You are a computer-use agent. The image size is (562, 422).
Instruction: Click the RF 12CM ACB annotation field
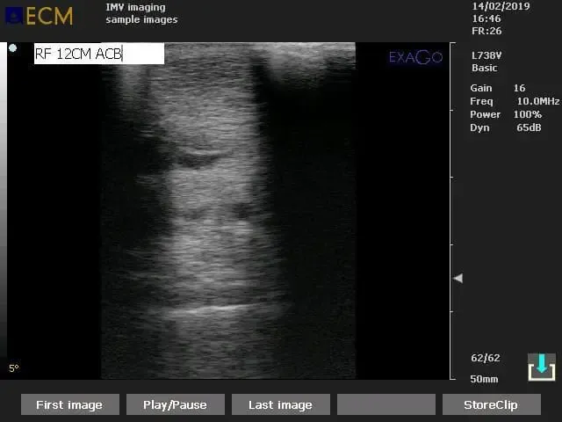pos(99,54)
